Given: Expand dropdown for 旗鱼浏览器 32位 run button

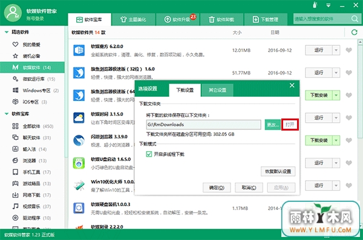Looking at the screenshot, I should (336, 73).
